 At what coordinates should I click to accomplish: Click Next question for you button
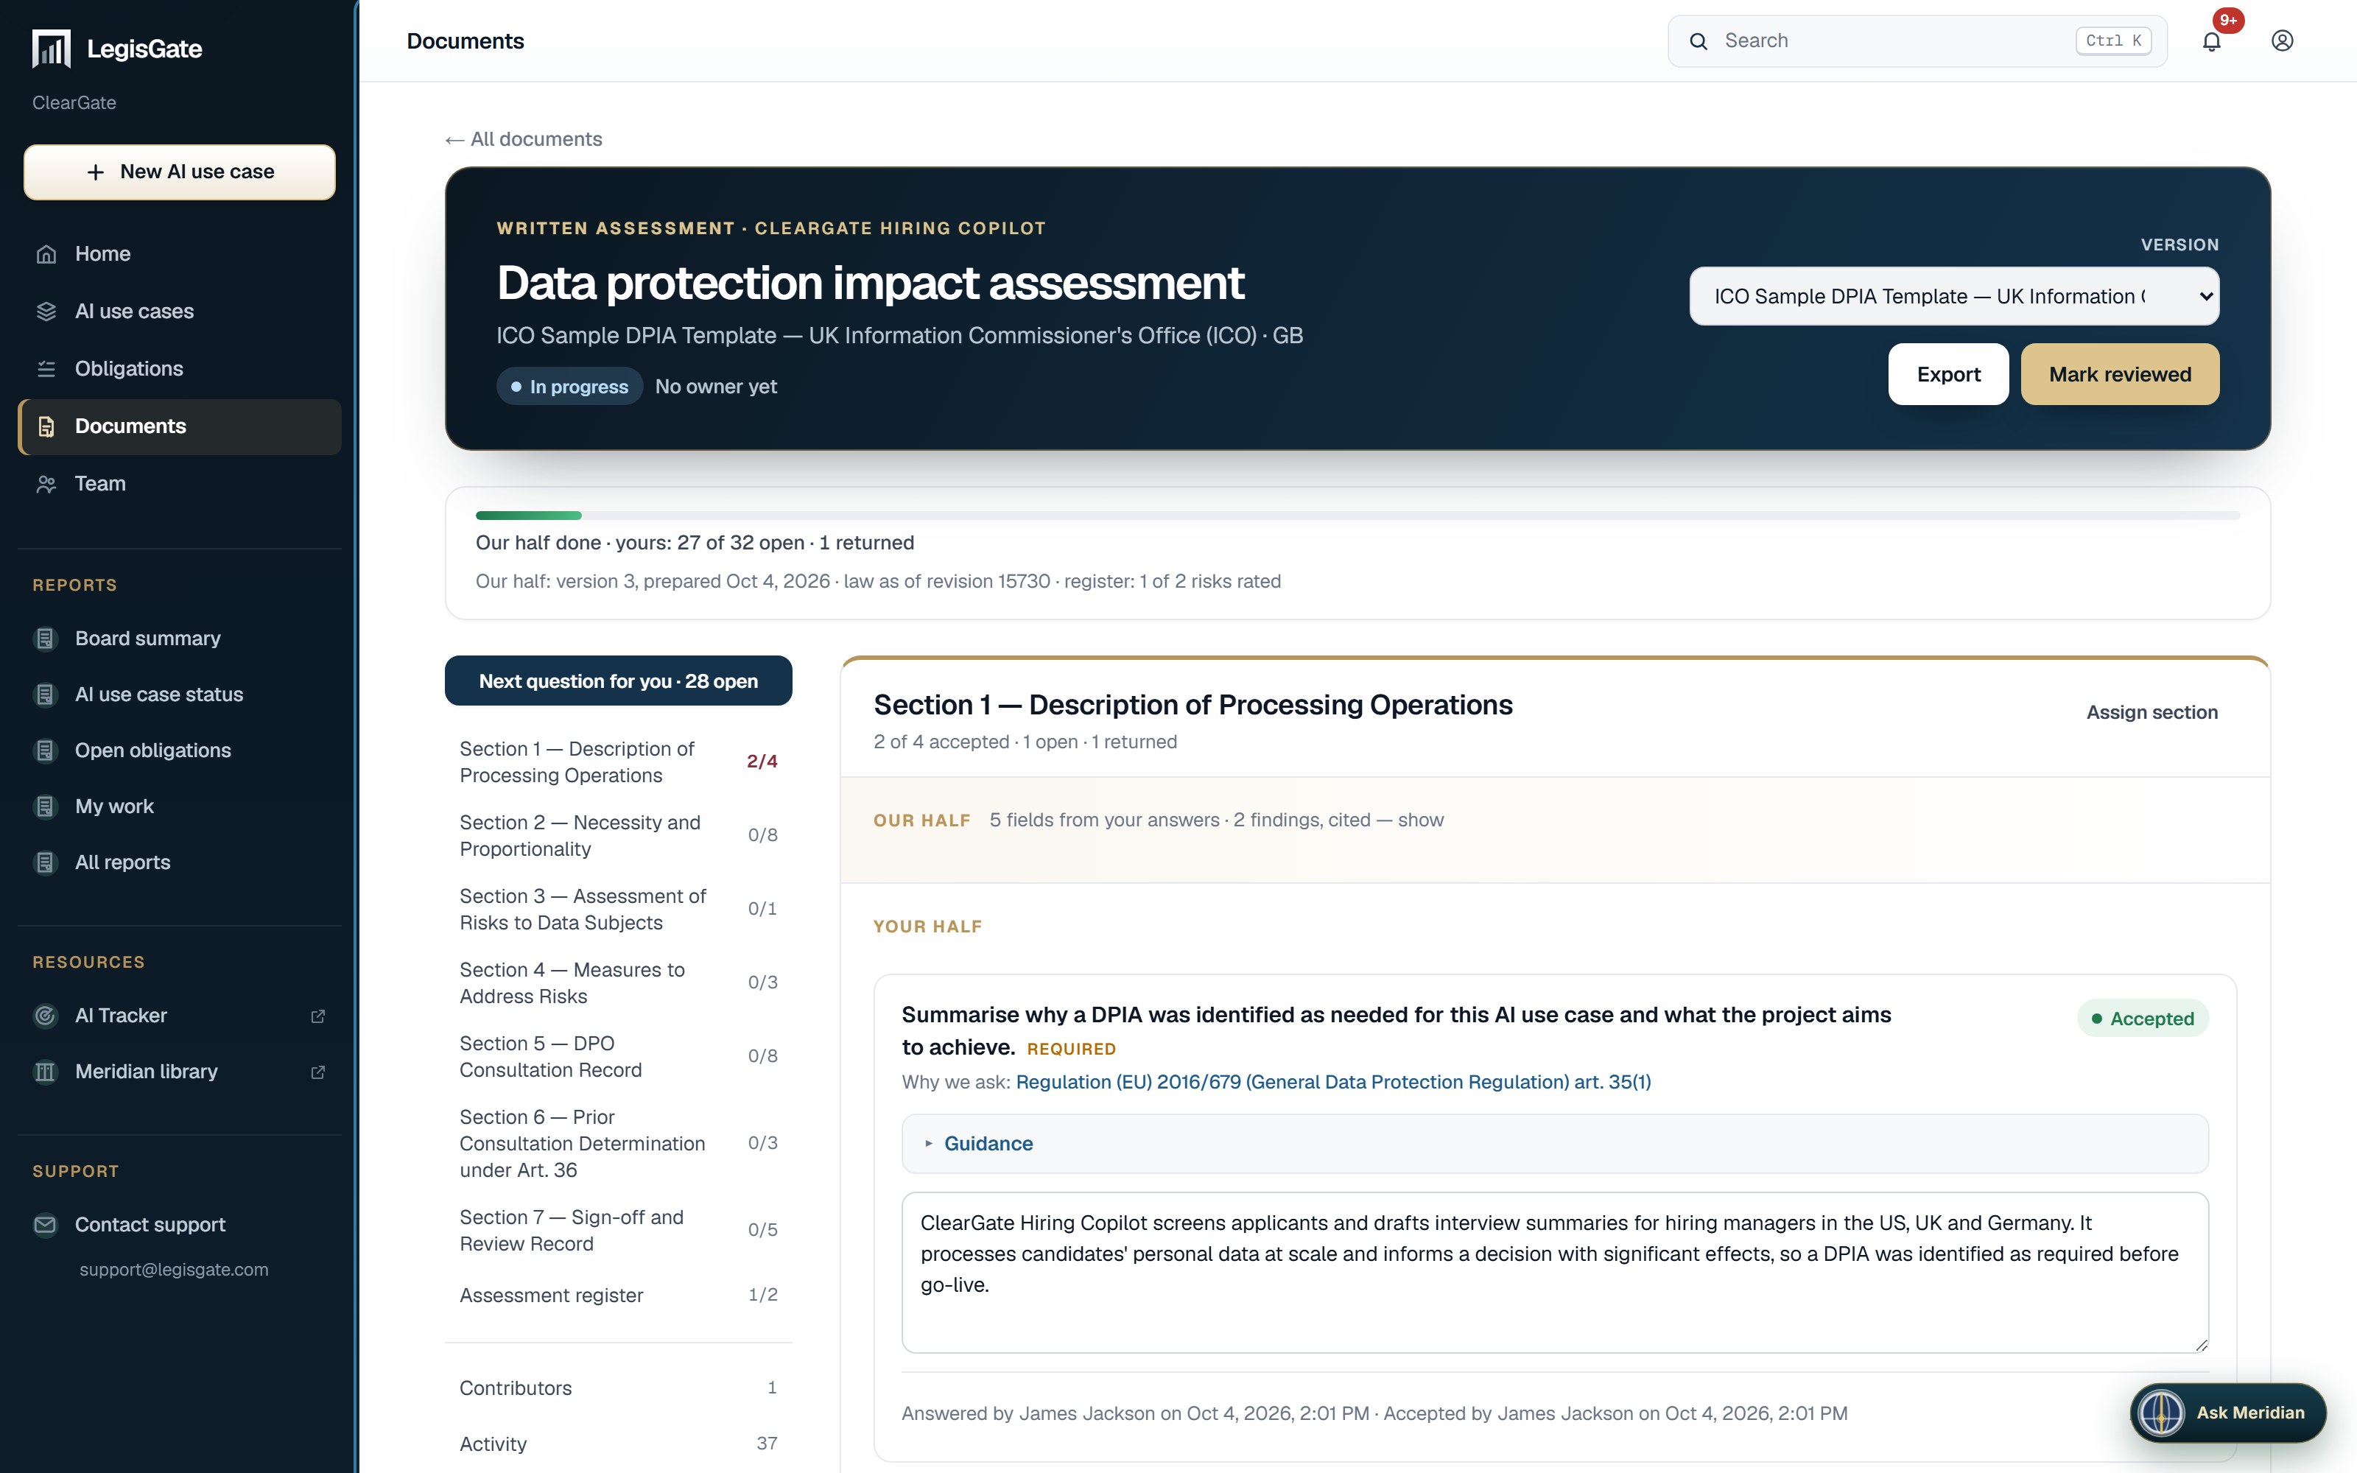point(619,681)
